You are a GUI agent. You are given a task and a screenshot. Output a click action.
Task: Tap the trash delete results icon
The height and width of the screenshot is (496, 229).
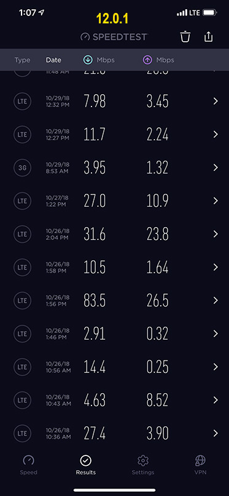pos(185,37)
